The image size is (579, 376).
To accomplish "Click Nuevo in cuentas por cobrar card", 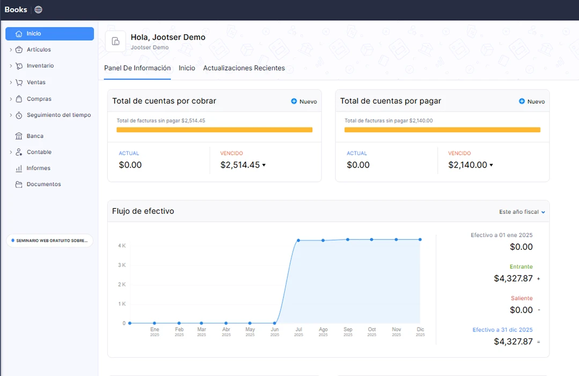I will [304, 102].
